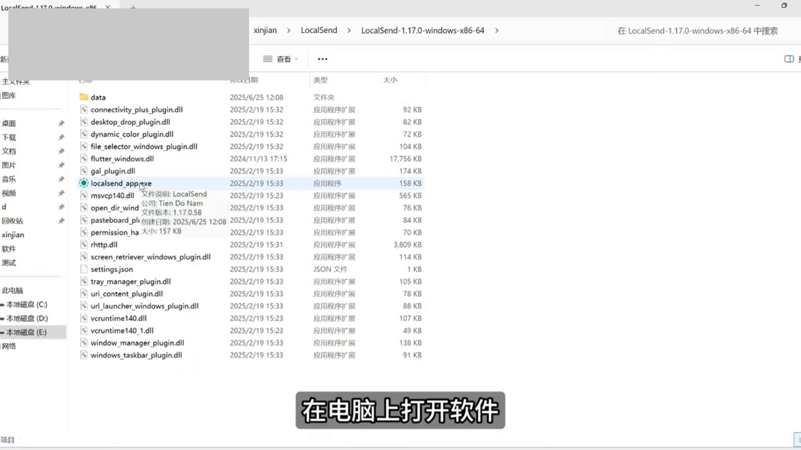Click the pin icon beside the d folder

(x=61, y=207)
